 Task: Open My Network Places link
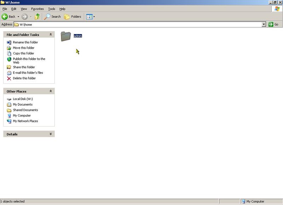click(x=25, y=121)
